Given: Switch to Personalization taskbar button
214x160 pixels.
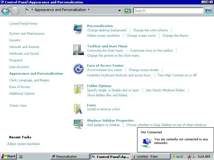Looking at the screenshot, I should coord(70,157).
